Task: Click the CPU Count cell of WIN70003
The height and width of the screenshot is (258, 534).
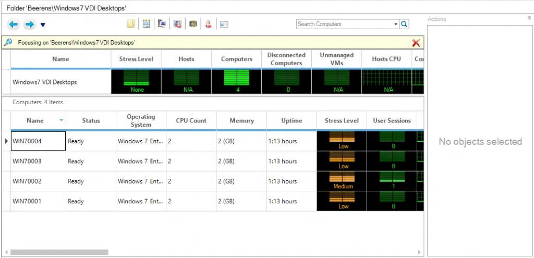Action: pos(191,161)
